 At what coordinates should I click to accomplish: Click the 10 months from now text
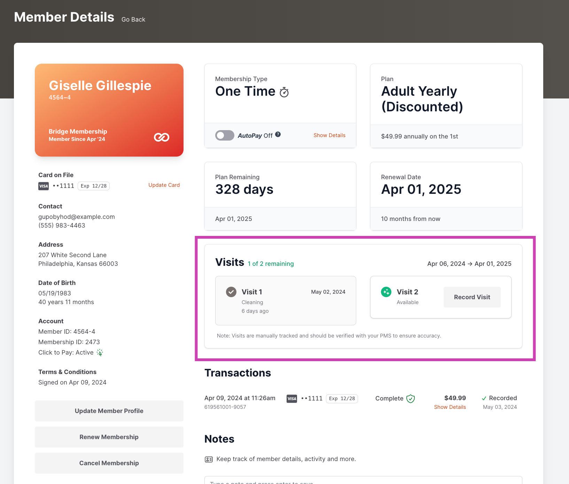[411, 219]
